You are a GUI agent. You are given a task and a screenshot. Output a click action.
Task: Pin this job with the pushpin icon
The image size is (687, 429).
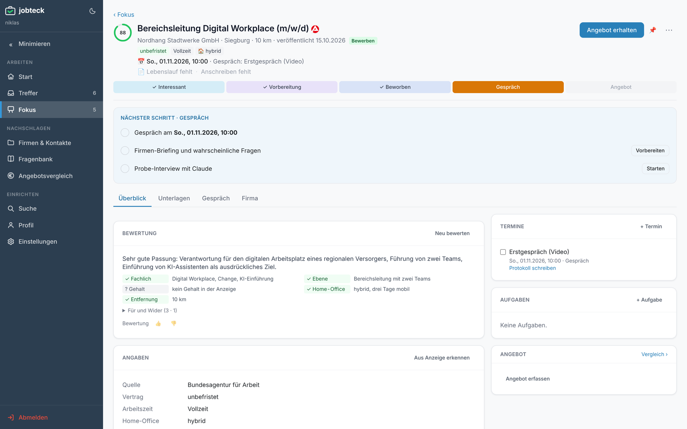point(653,30)
